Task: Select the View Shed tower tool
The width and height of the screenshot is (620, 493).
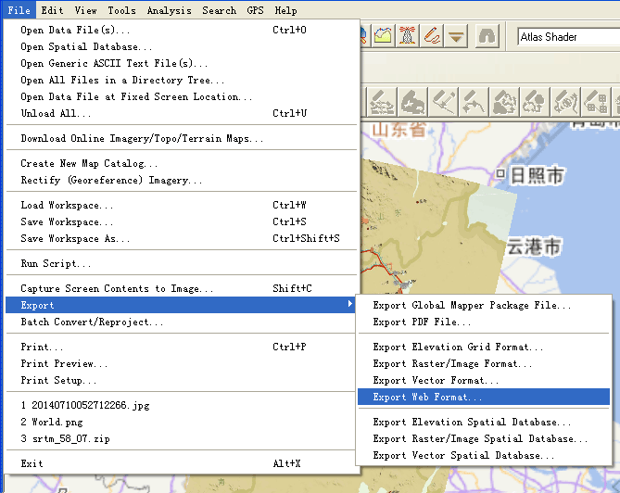Action: tap(407, 36)
